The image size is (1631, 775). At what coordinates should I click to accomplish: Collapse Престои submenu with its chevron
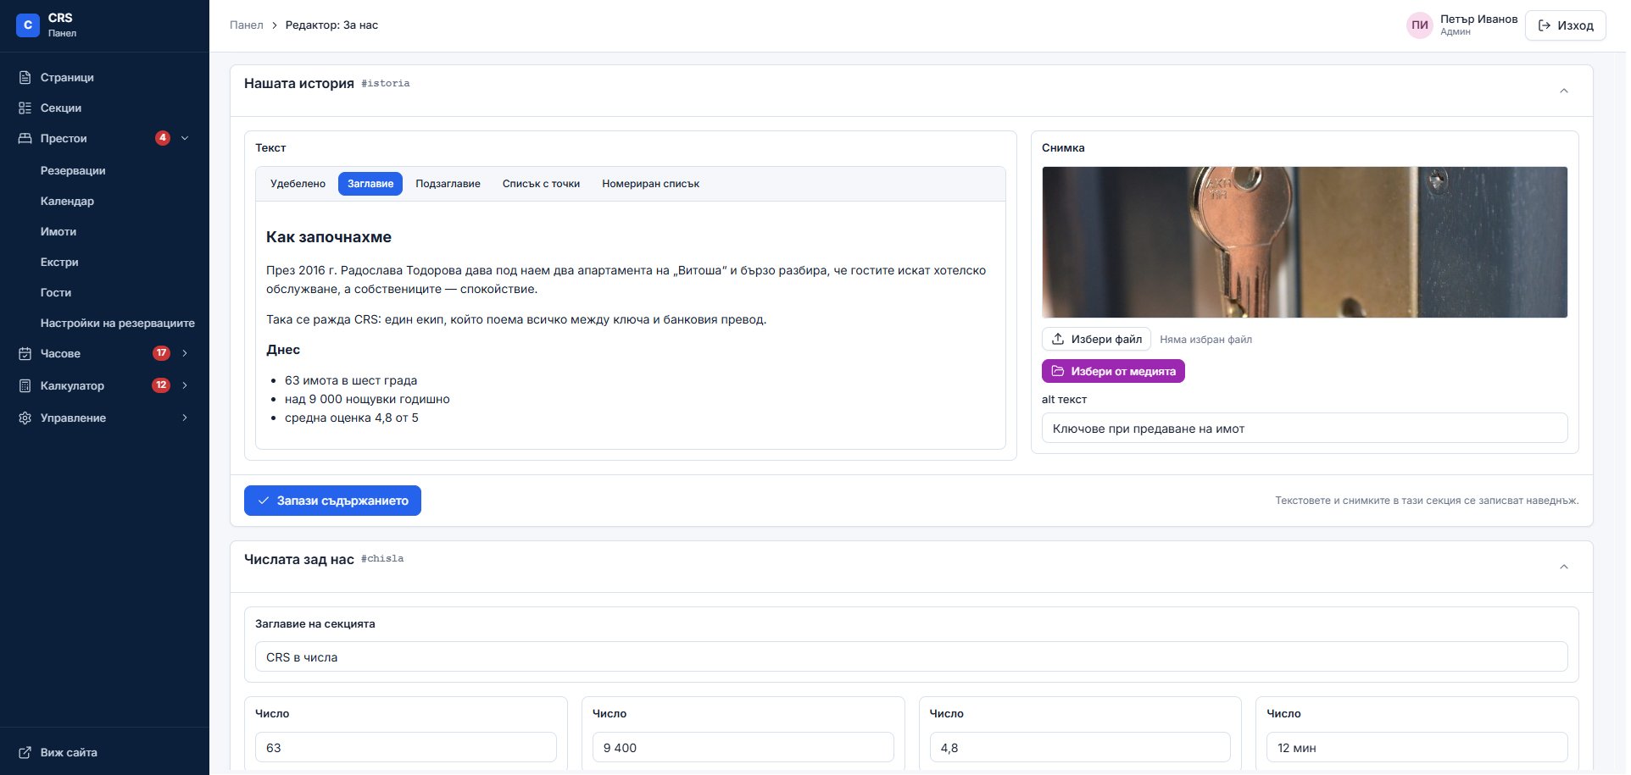(185, 138)
